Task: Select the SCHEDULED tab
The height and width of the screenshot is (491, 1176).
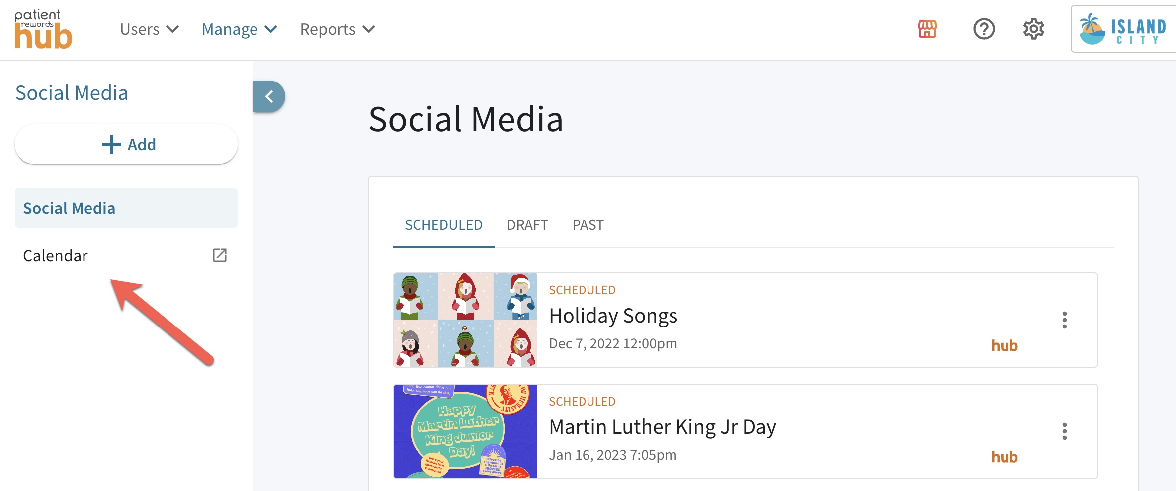Action: coord(443,225)
